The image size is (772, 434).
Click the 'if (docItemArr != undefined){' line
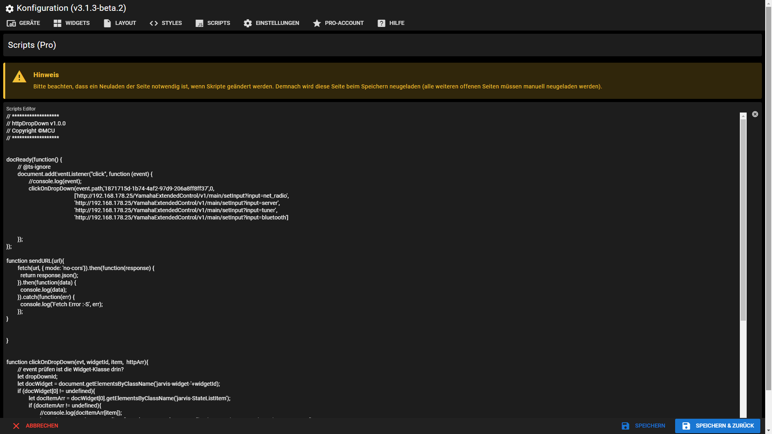(65, 405)
